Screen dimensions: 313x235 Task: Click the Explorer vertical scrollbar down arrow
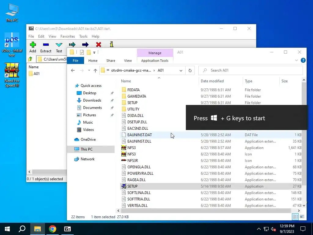point(304,205)
